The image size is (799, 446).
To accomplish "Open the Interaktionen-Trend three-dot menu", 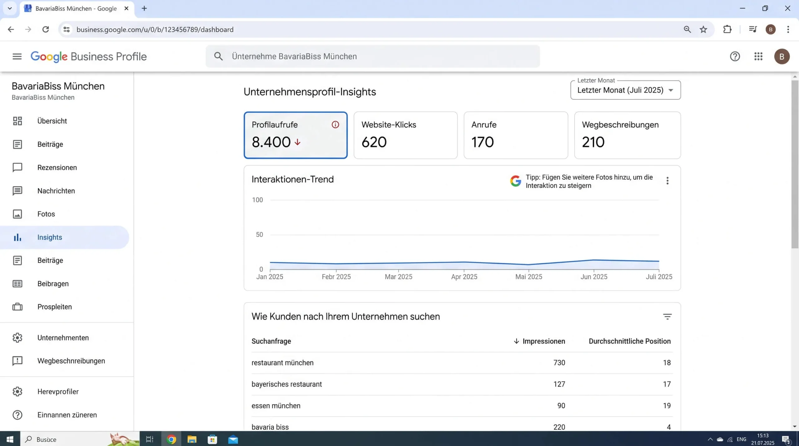I will (667, 181).
